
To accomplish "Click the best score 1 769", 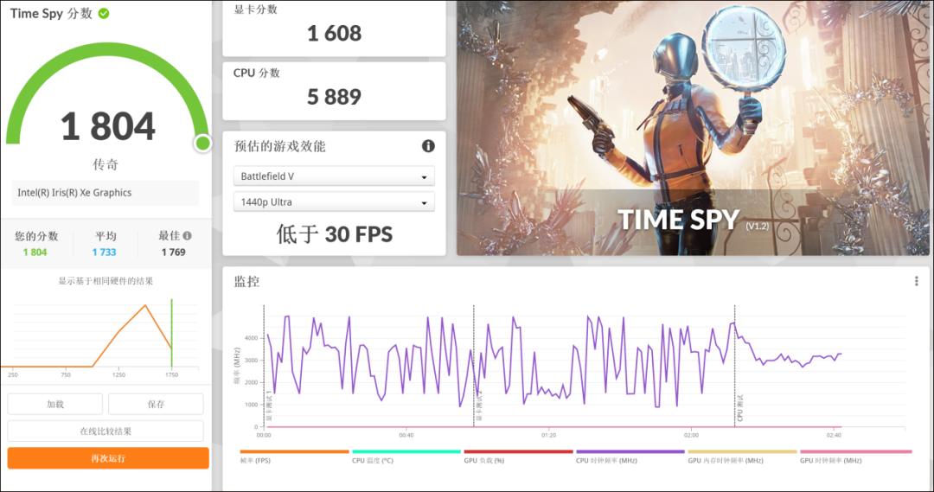I will [x=173, y=252].
